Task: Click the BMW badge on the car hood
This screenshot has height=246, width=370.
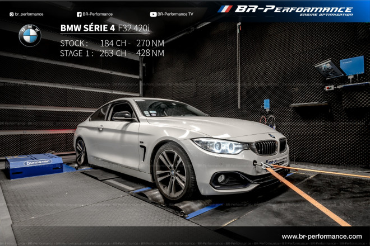Action: click(272, 136)
